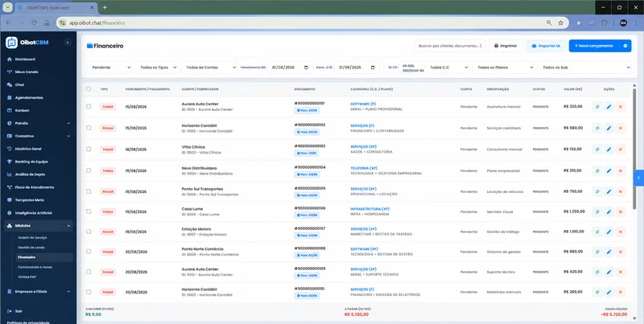Check the Aurora Auto Center #900000000101 row
This screenshot has height=324, width=644.
tap(89, 106)
